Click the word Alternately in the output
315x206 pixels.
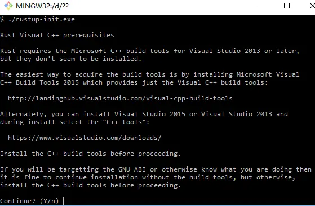[23, 114]
